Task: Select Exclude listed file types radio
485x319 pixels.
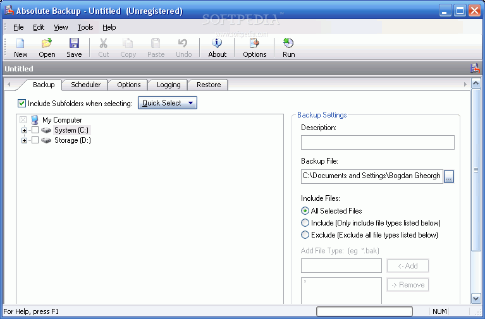Action: click(x=305, y=235)
